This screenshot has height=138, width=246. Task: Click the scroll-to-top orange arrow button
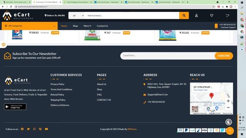coord(230,131)
